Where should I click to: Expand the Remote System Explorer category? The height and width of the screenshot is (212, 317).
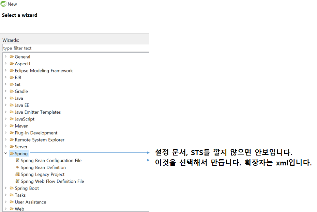click(6, 140)
